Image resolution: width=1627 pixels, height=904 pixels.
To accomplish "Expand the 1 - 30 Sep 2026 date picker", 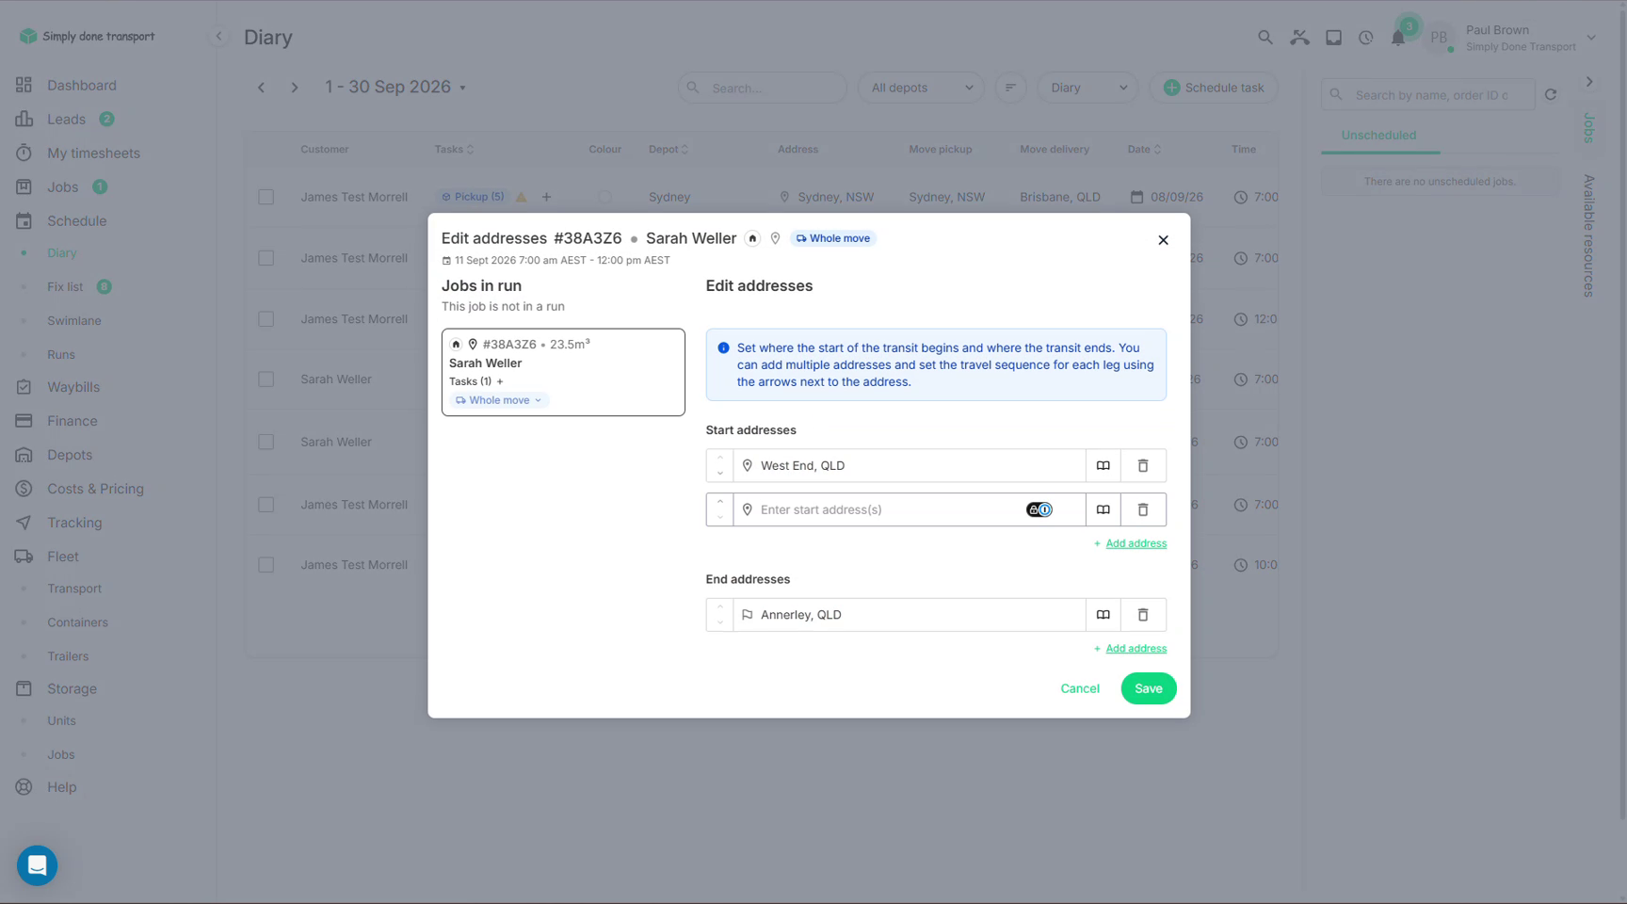I will (x=395, y=87).
